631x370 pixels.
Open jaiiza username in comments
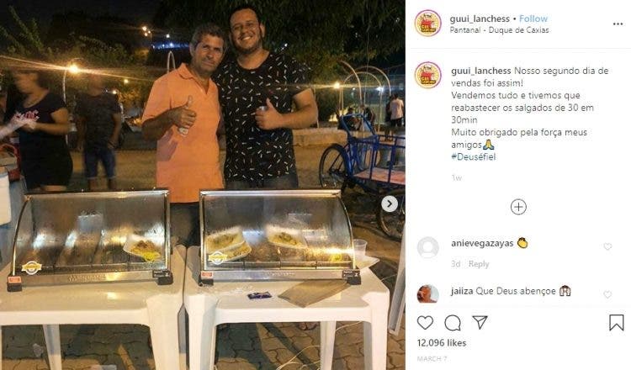462,291
